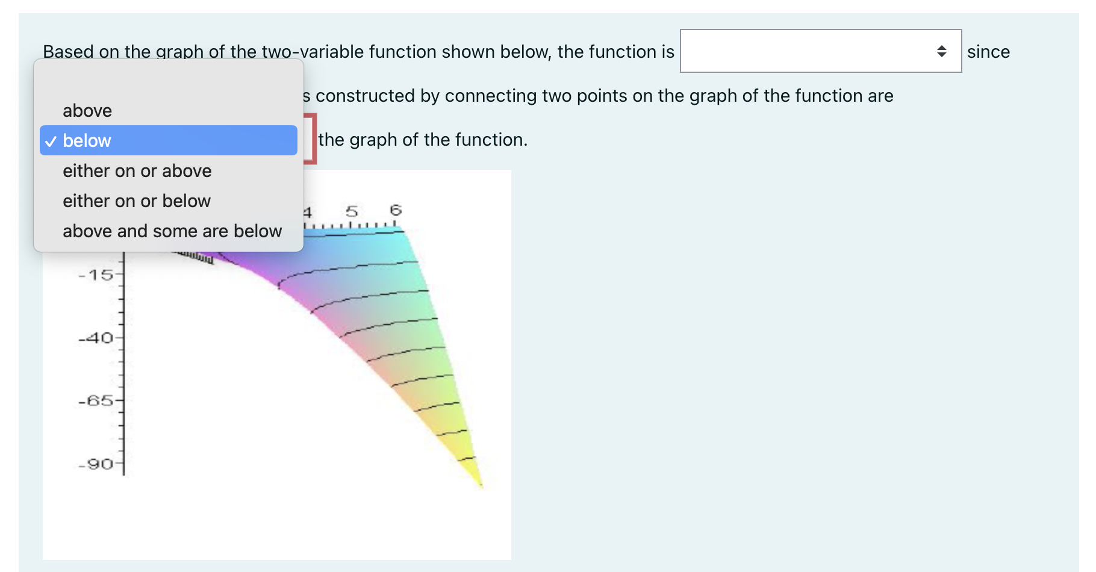Pick "either on or below" in the dropdown
The image size is (1096, 572).
[x=136, y=201]
